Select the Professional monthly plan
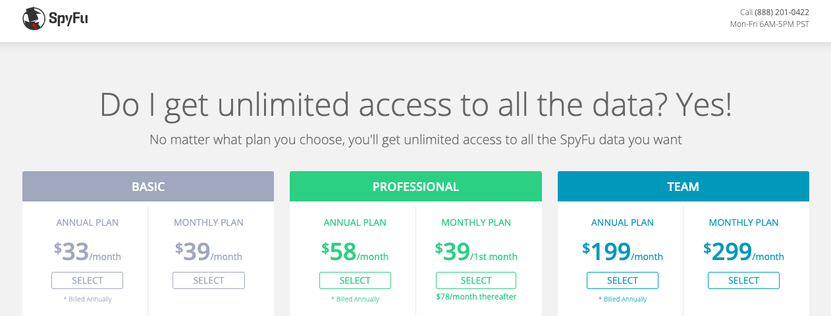Screen dimensions: 831x316 pyautogui.click(x=476, y=280)
